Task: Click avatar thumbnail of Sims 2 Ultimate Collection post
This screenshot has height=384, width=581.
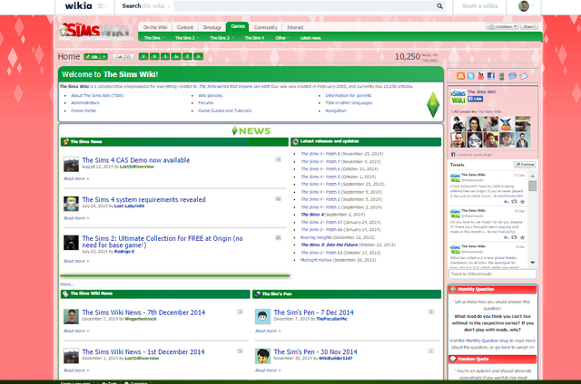Action: 71,243
